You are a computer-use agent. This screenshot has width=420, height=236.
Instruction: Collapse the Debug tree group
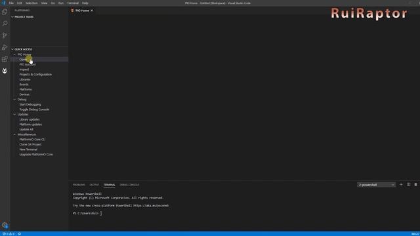pos(14,99)
